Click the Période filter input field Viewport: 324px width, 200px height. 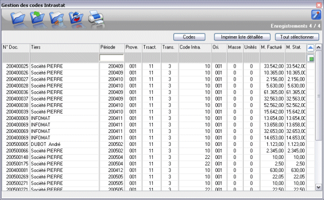(x=112, y=58)
